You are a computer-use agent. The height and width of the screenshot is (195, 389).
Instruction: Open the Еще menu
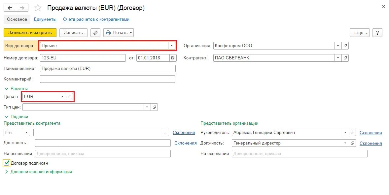pos(360,33)
